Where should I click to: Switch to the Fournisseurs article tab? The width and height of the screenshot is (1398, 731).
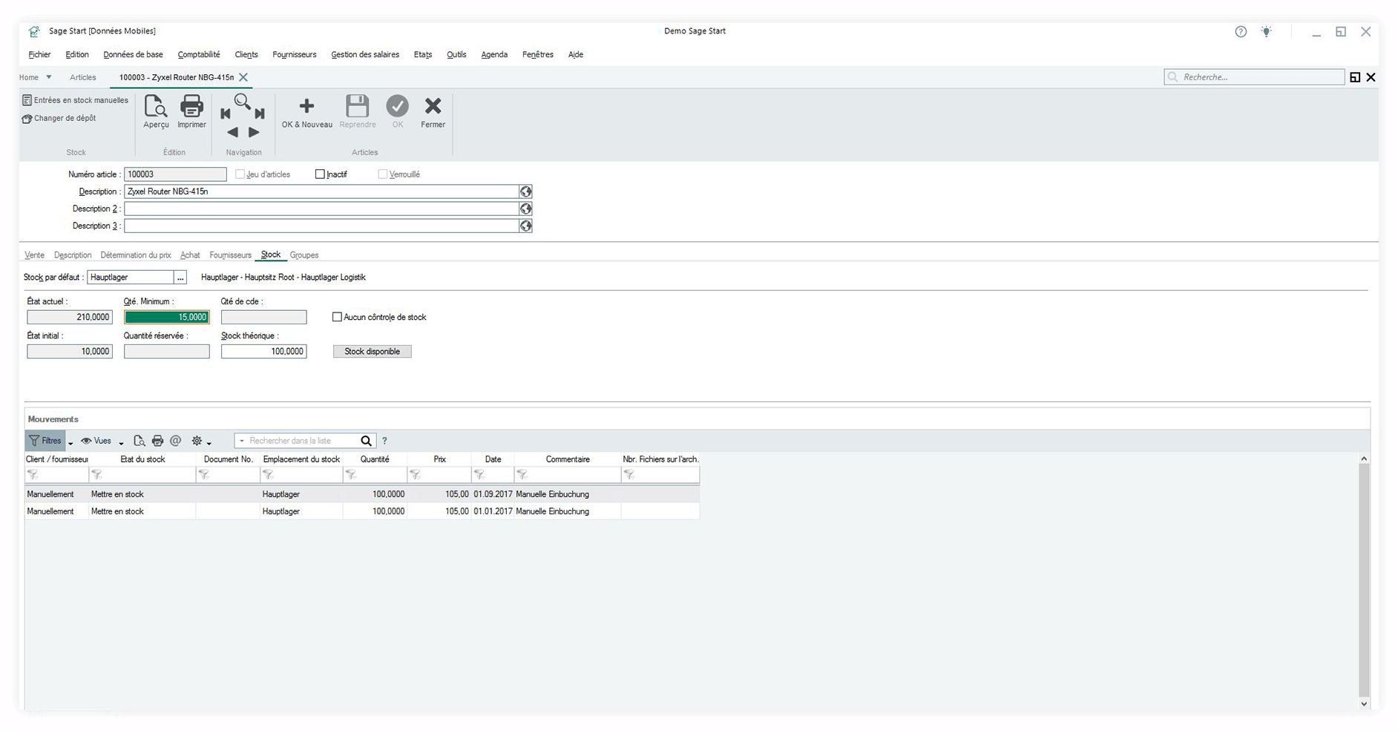(x=230, y=255)
